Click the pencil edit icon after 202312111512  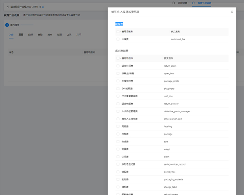(x=43, y=7)
